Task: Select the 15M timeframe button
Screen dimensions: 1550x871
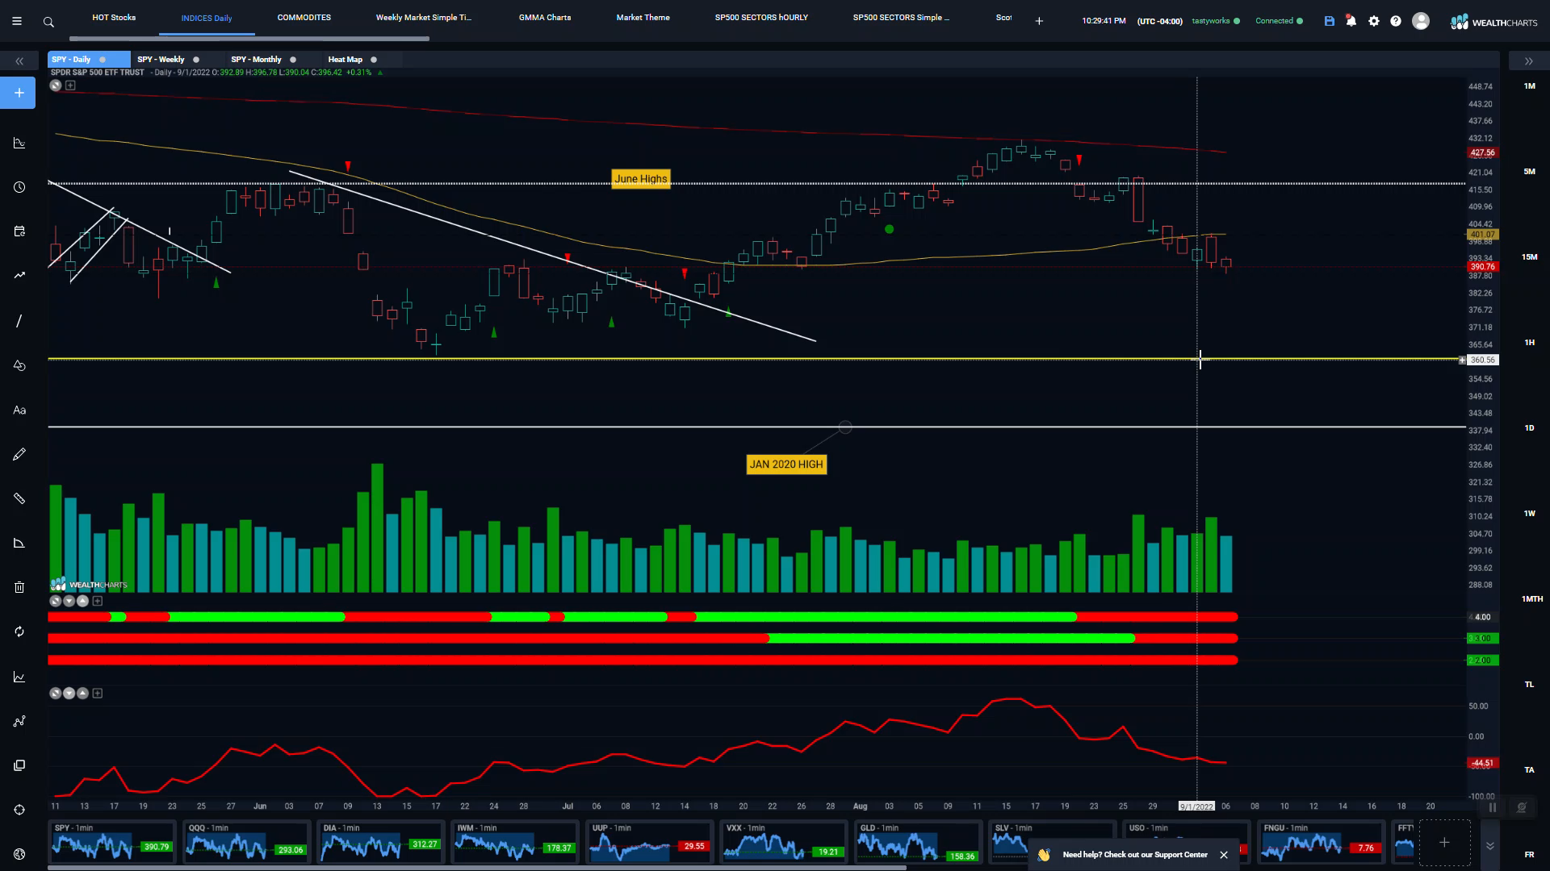Action: [1529, 257]
